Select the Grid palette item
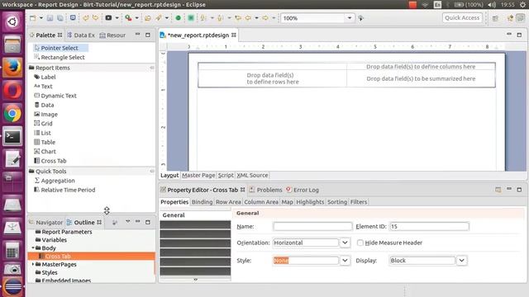Screen dimensions: 529x297 (43, 124)
